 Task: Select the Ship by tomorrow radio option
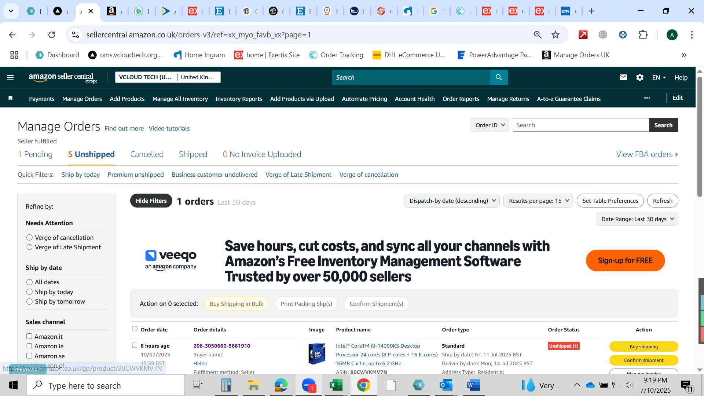coord(29,301)
